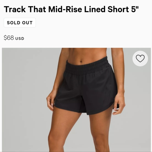
Task: Click the word "Short" in the product title
Action: point(118,9)
